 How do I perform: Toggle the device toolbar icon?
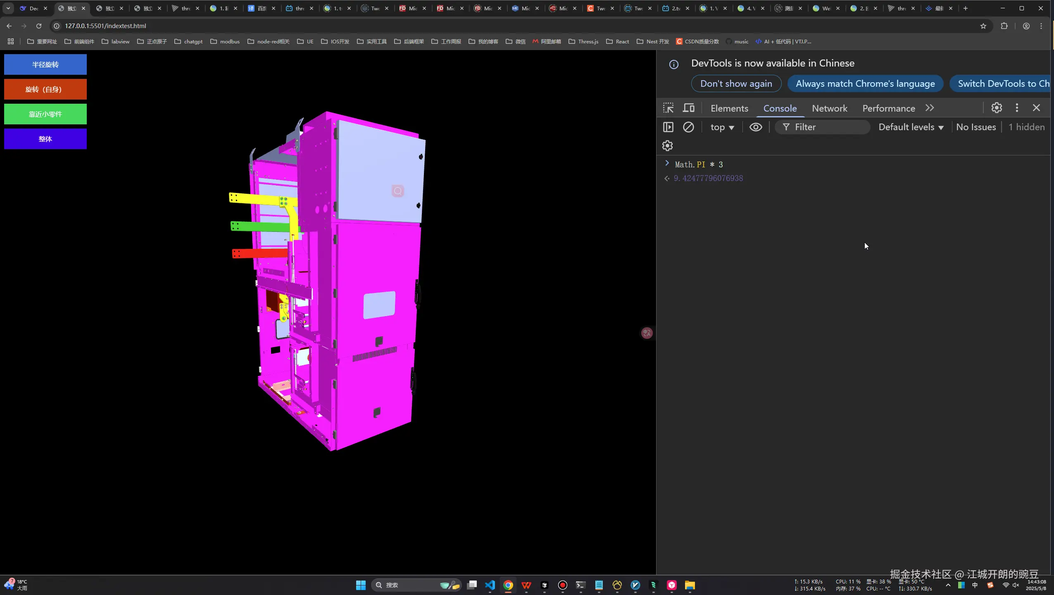click(688, 108)
